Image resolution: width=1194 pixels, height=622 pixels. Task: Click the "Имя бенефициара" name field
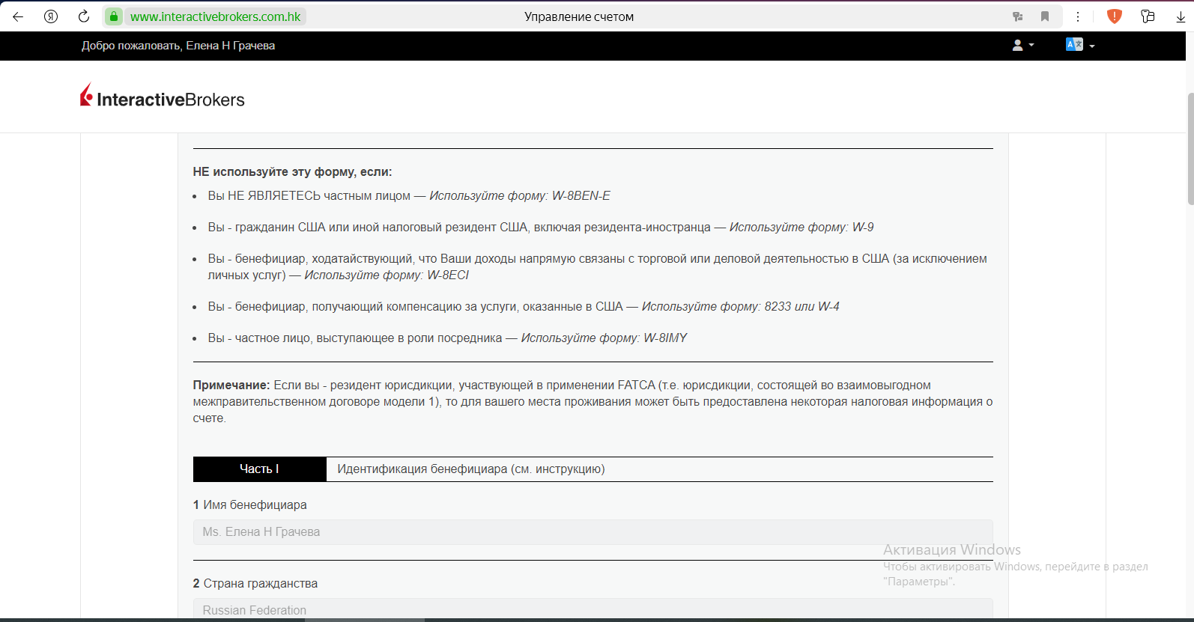click(x=593, y=532)
